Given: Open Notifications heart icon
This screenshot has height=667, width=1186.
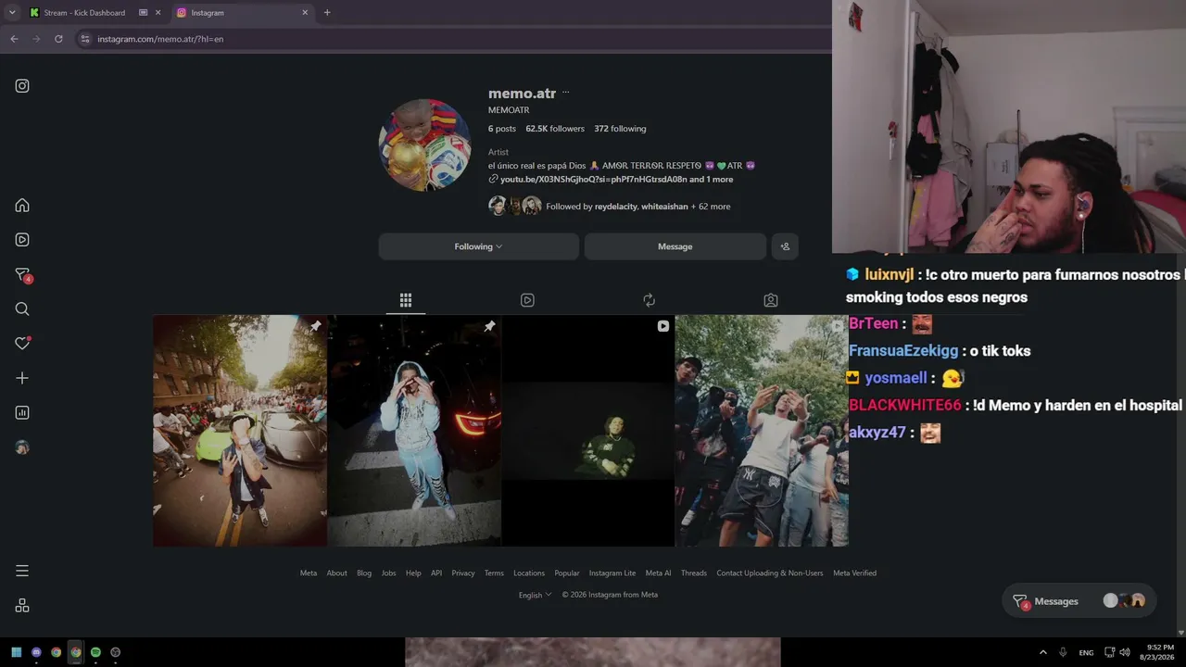Looking at the screenshot, I should [x=22, y=344].
